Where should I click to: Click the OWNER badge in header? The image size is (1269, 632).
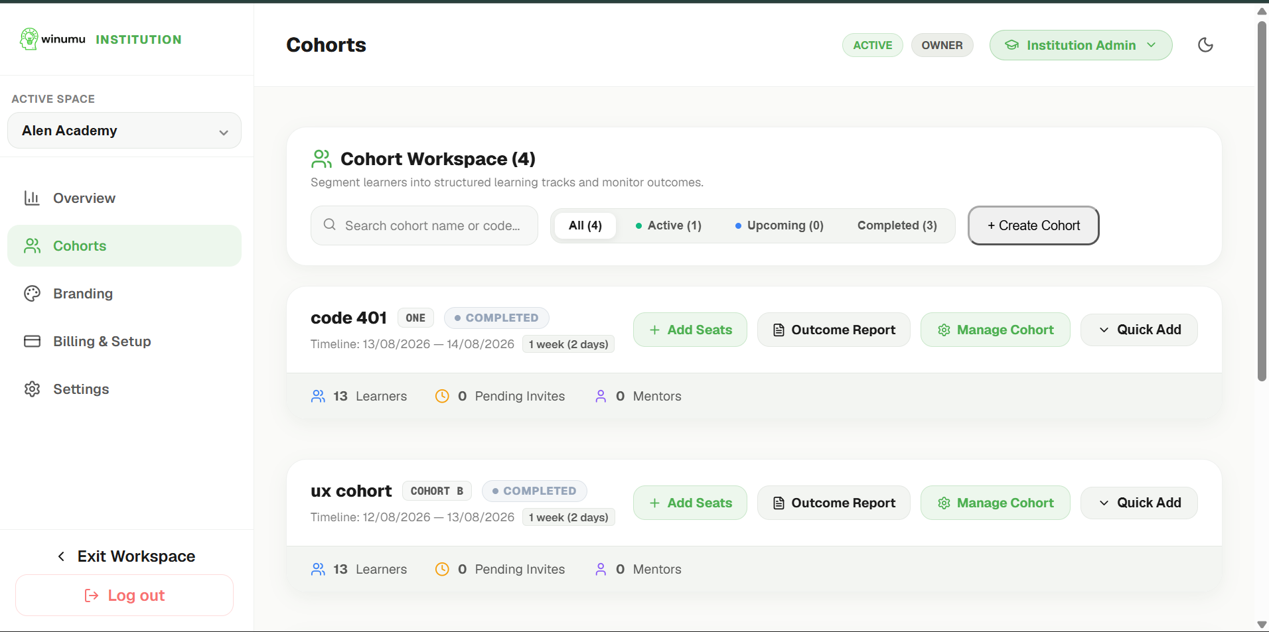pos(942,45)
